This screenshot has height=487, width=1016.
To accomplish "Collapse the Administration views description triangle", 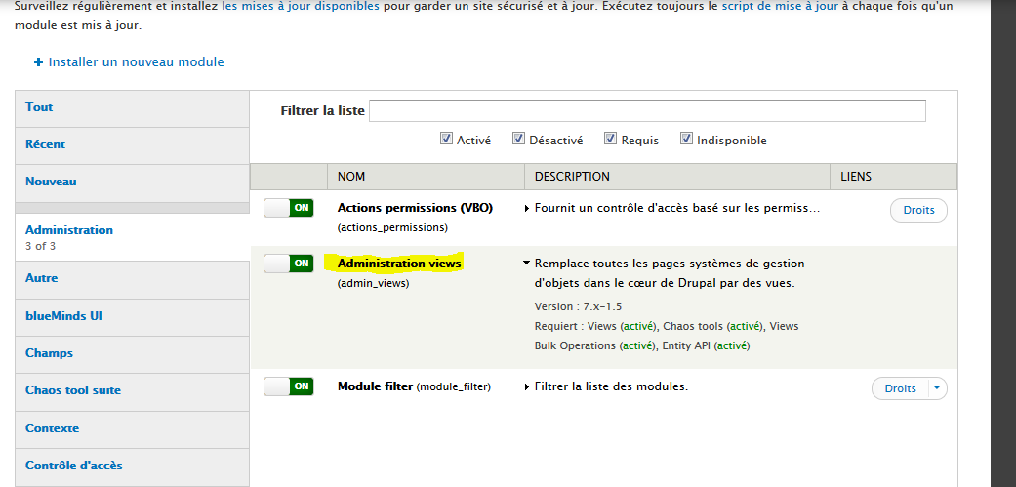I will pos(527,264).
